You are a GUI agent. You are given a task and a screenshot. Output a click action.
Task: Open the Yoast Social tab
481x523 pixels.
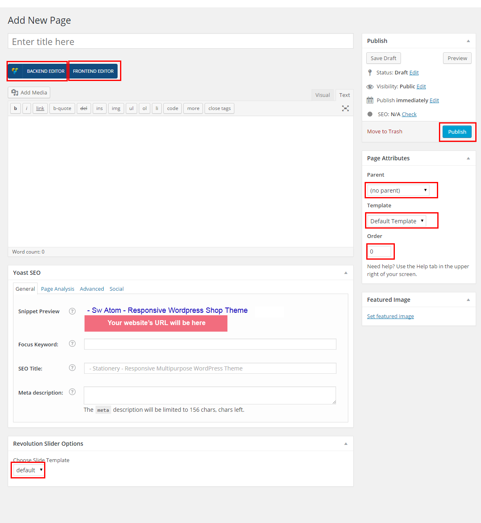116,289
